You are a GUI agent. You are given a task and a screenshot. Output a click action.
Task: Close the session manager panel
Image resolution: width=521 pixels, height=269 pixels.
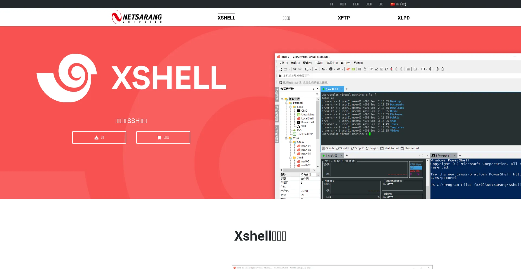click(x=318, y=89)
